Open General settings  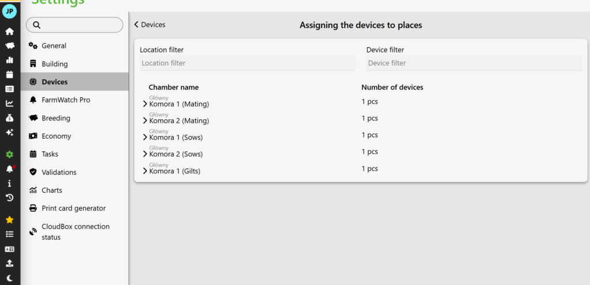pos(74,45)
